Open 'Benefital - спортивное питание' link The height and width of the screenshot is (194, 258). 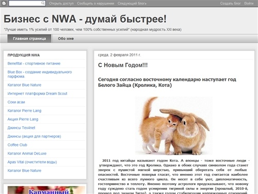tap(34, 64)
